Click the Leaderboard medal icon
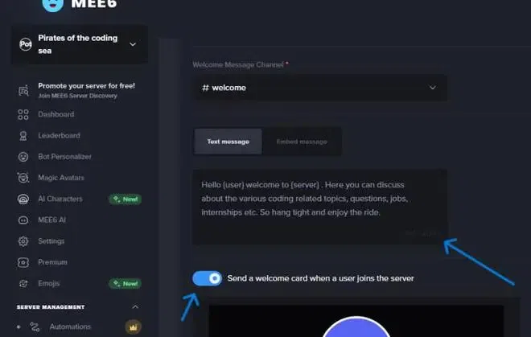 click(23, 136)
